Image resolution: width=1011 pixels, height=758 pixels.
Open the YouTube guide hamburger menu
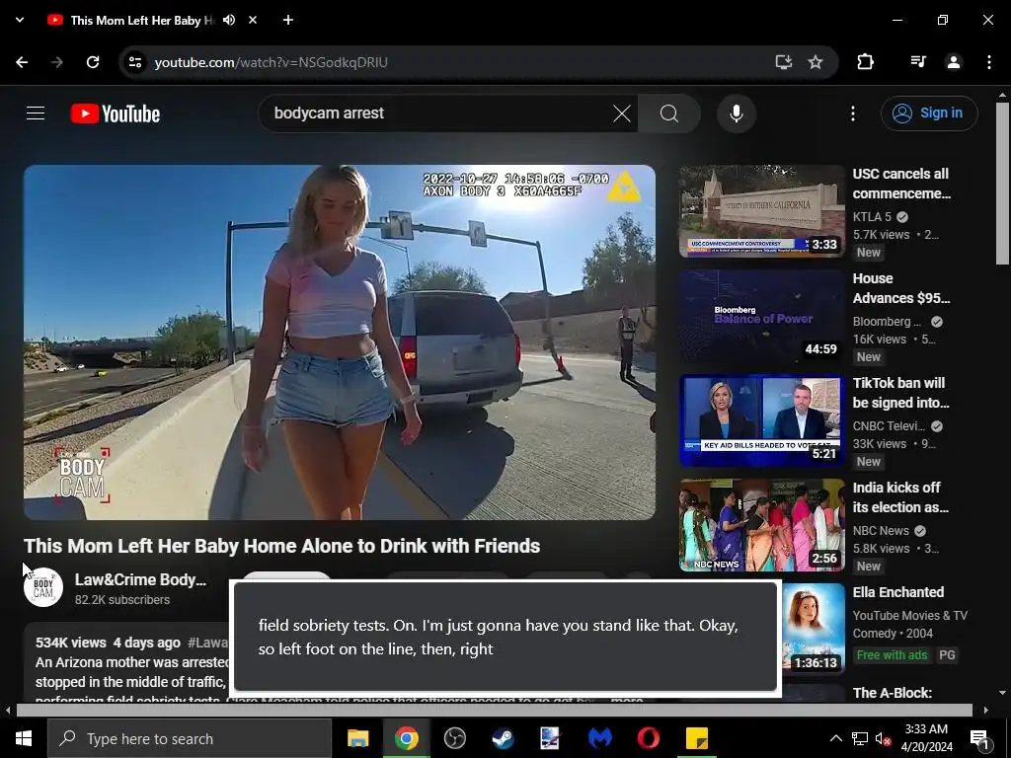pyautogui.click(x=36, y=114)
